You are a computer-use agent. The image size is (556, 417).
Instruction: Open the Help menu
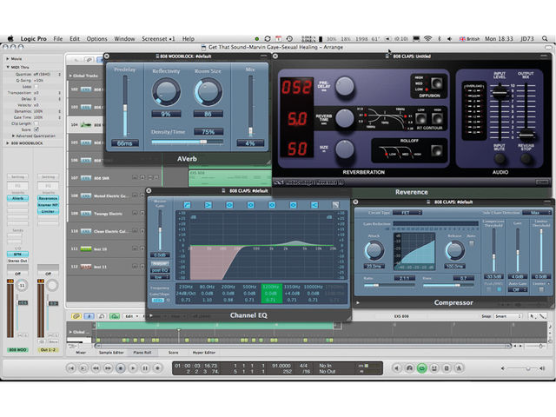point(189,38)
